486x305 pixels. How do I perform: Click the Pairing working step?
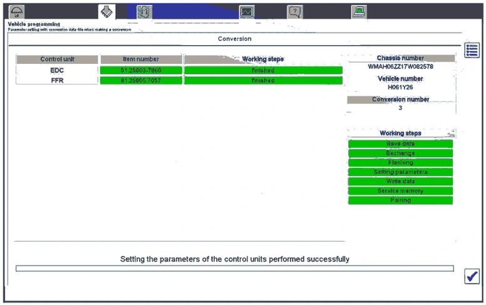click(x=400, y=200)
